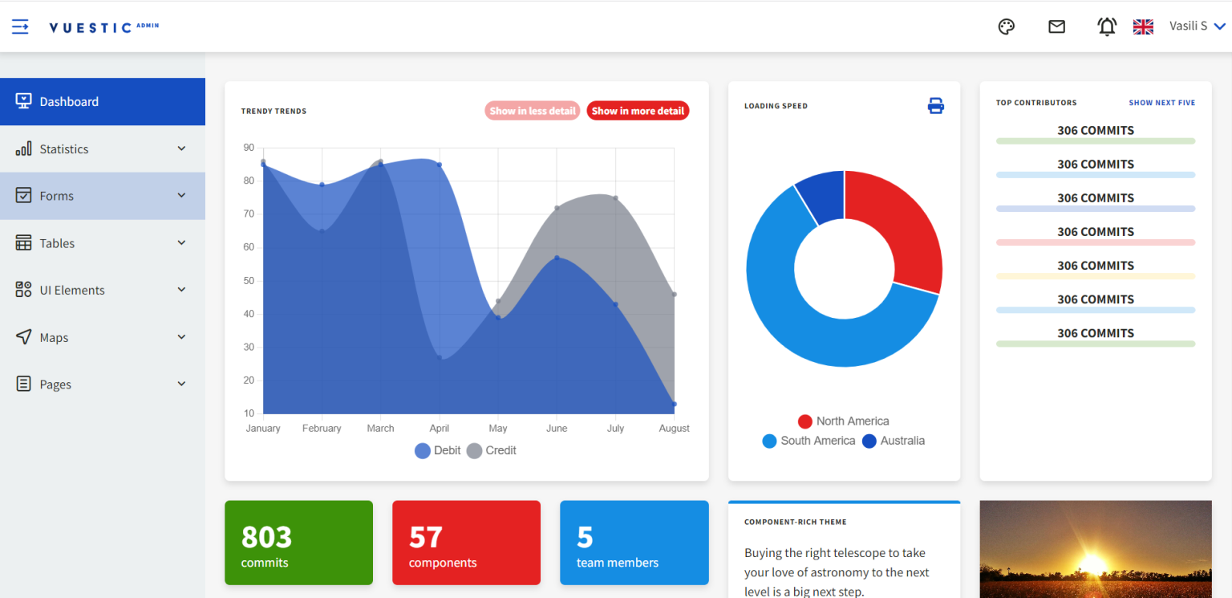This screenshot has height=598, width=1232.
Task: Click the Australia legend color swatch
Action: 869,441
